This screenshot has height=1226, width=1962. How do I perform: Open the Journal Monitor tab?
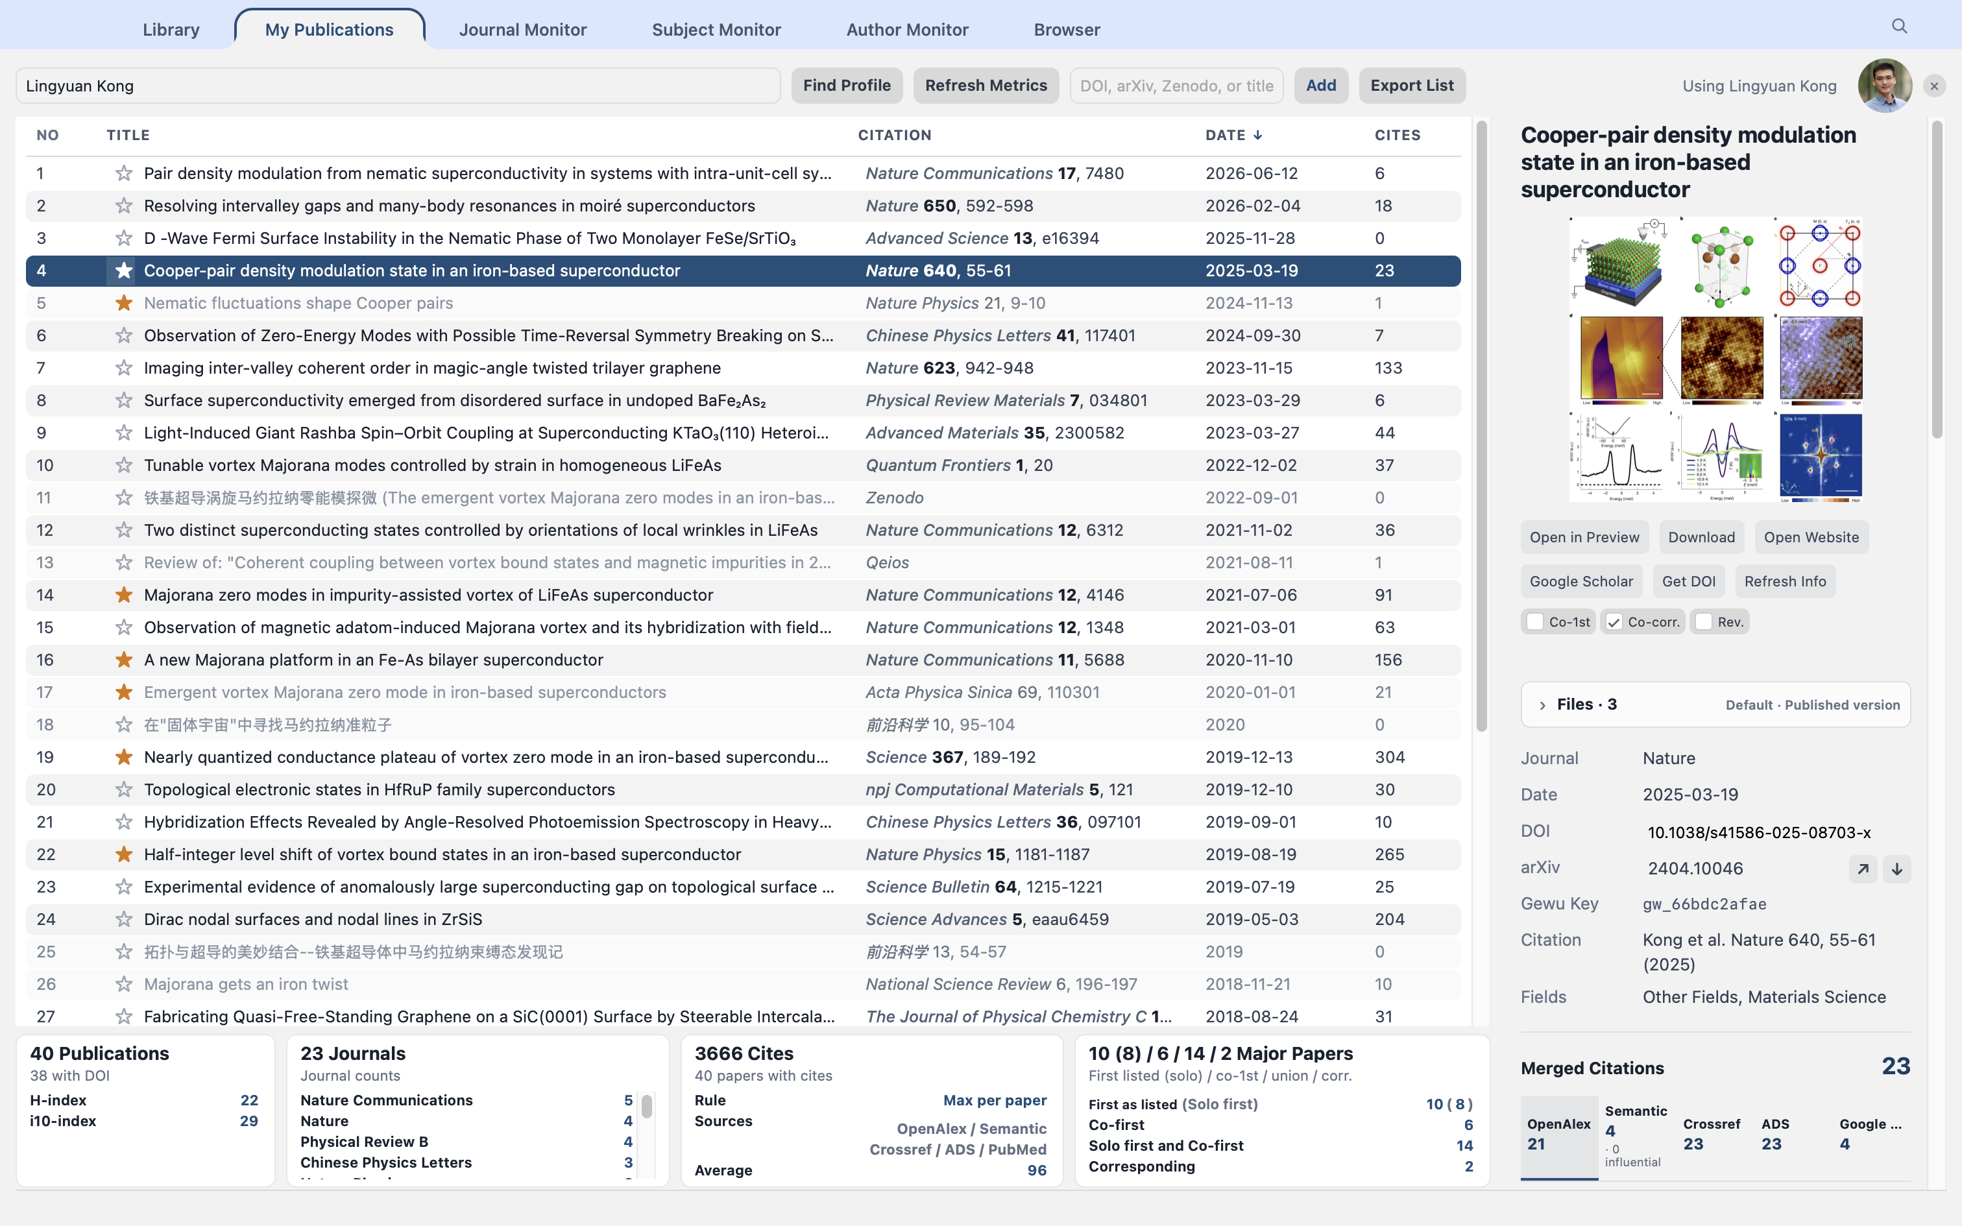[x=523, y=30]
